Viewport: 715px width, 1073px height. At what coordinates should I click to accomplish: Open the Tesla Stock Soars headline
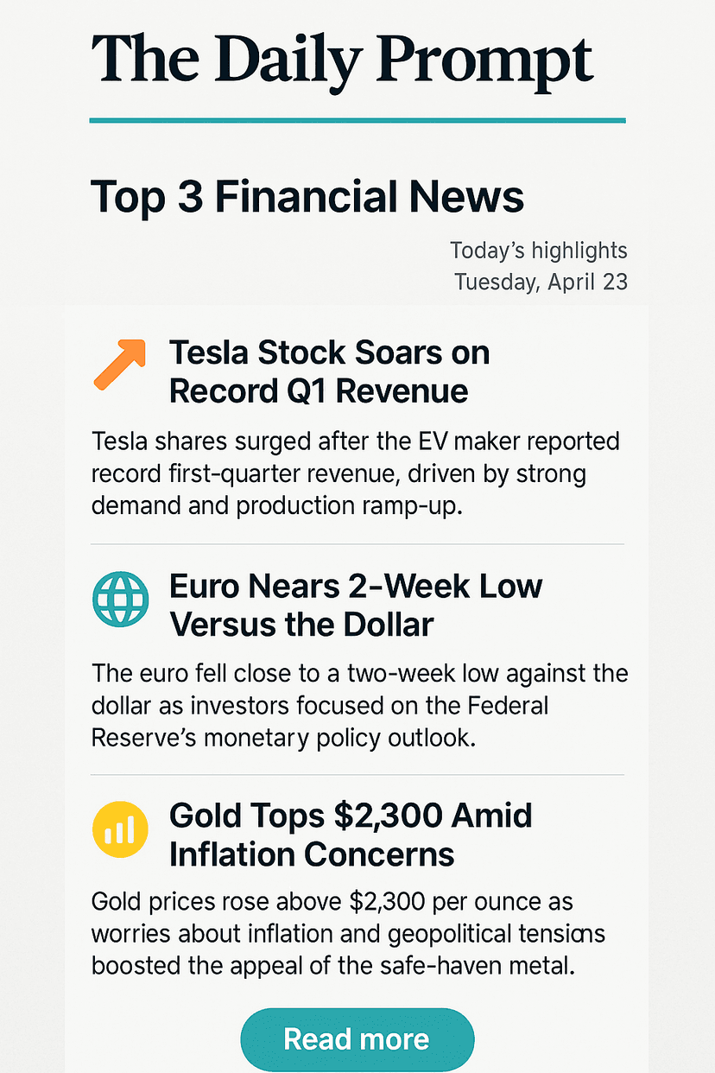329,371
